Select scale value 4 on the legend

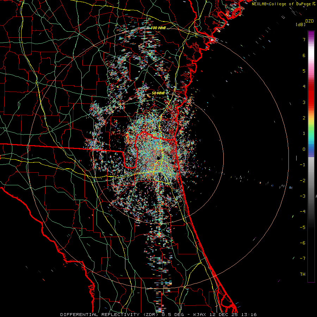pyautogui.click(x=304, y=87)
